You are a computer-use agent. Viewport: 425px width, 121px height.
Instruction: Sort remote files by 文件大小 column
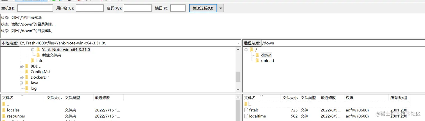[x=290, y=98]
